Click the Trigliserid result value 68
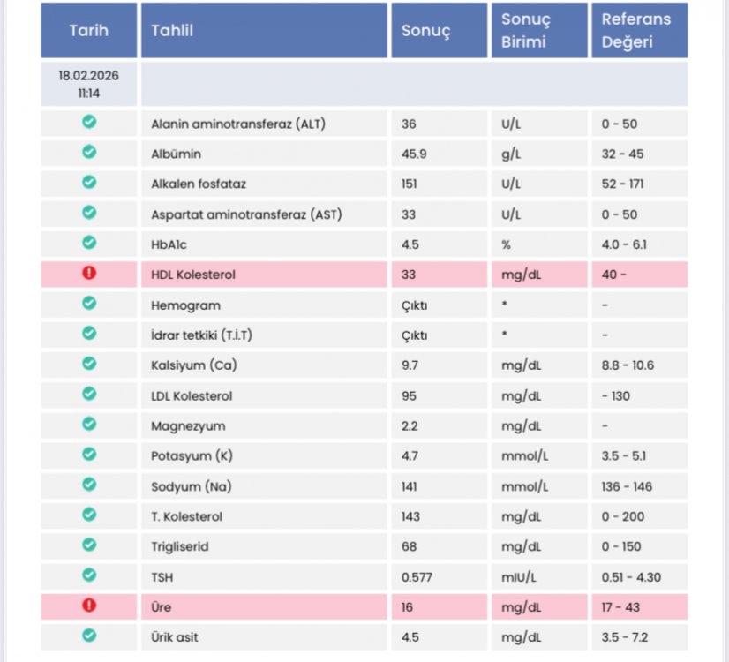This screenshot has width=729, height=662. coord(410,546)
